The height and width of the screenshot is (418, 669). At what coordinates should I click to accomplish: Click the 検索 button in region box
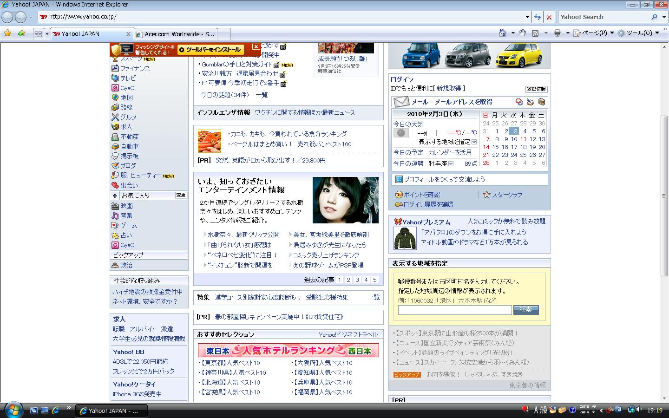click(526, 310)
